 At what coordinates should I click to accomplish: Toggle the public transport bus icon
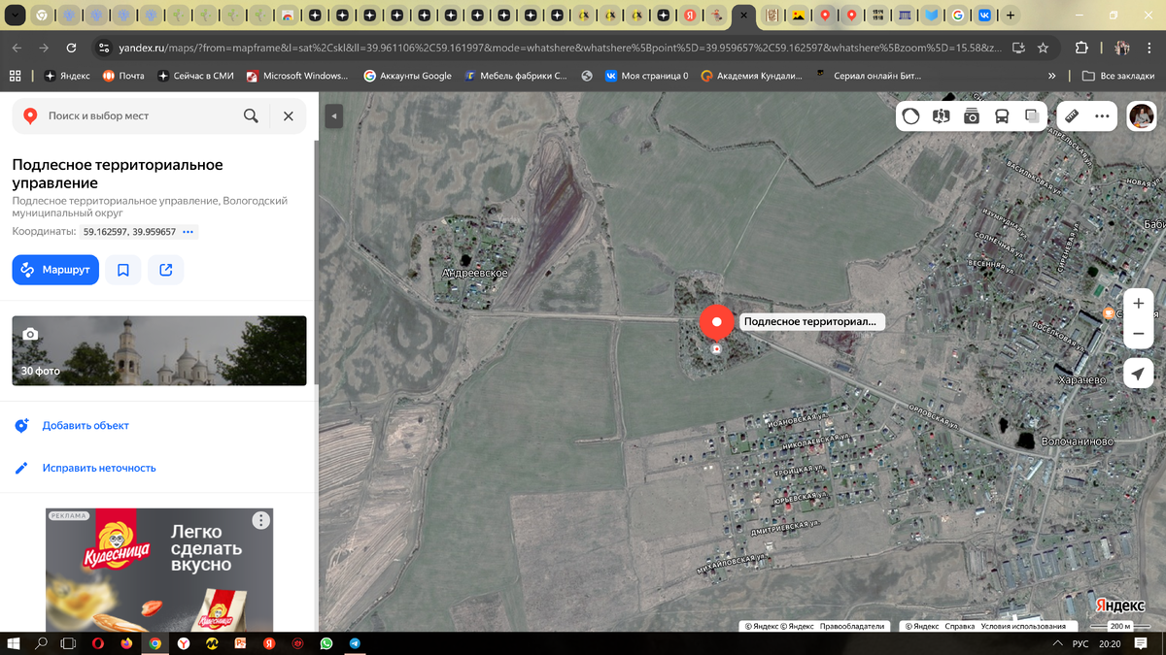point(1002,116)
